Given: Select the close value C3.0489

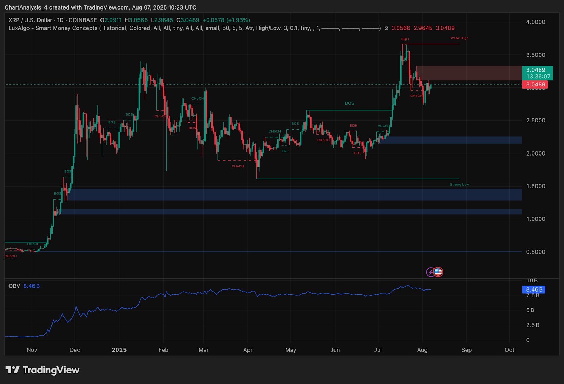Looking at the screenshot, I should (x=188, y=20).
